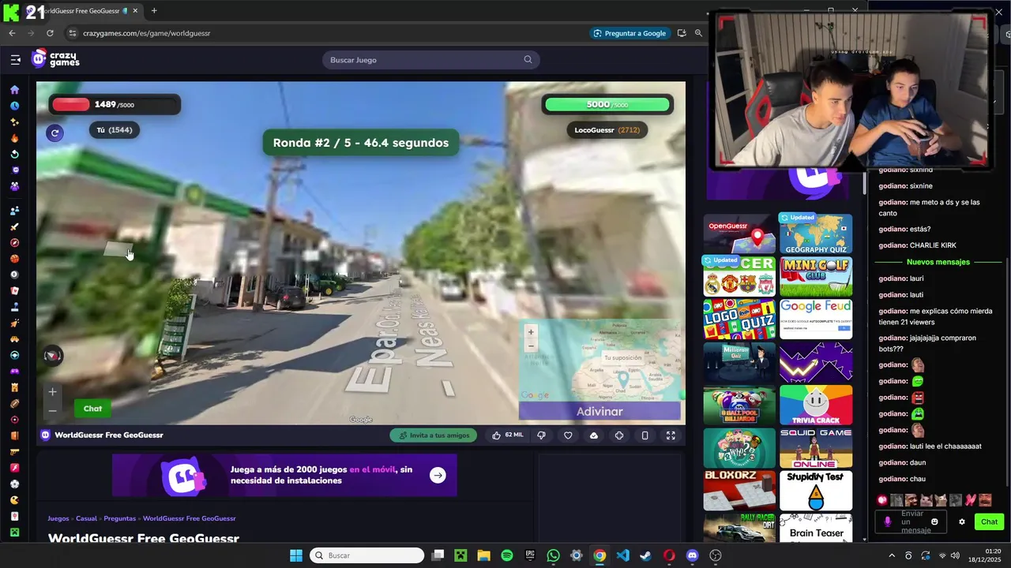
Task: Open the Logo Quiz game thumbnail
Action: pos(740,319)
